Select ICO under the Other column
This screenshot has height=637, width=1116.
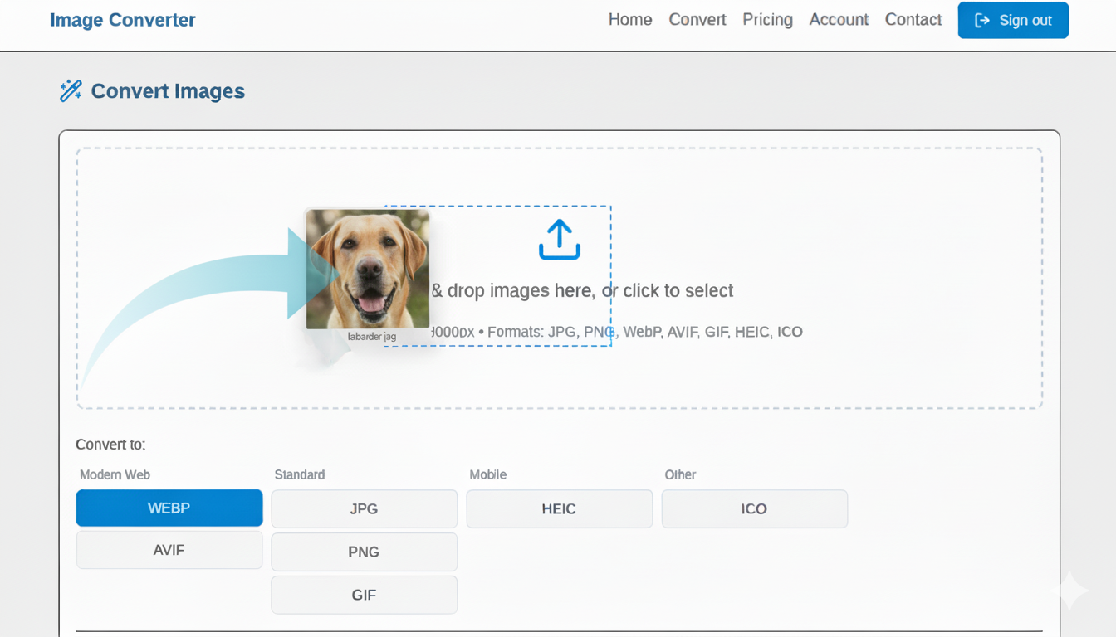click(754, 508)
